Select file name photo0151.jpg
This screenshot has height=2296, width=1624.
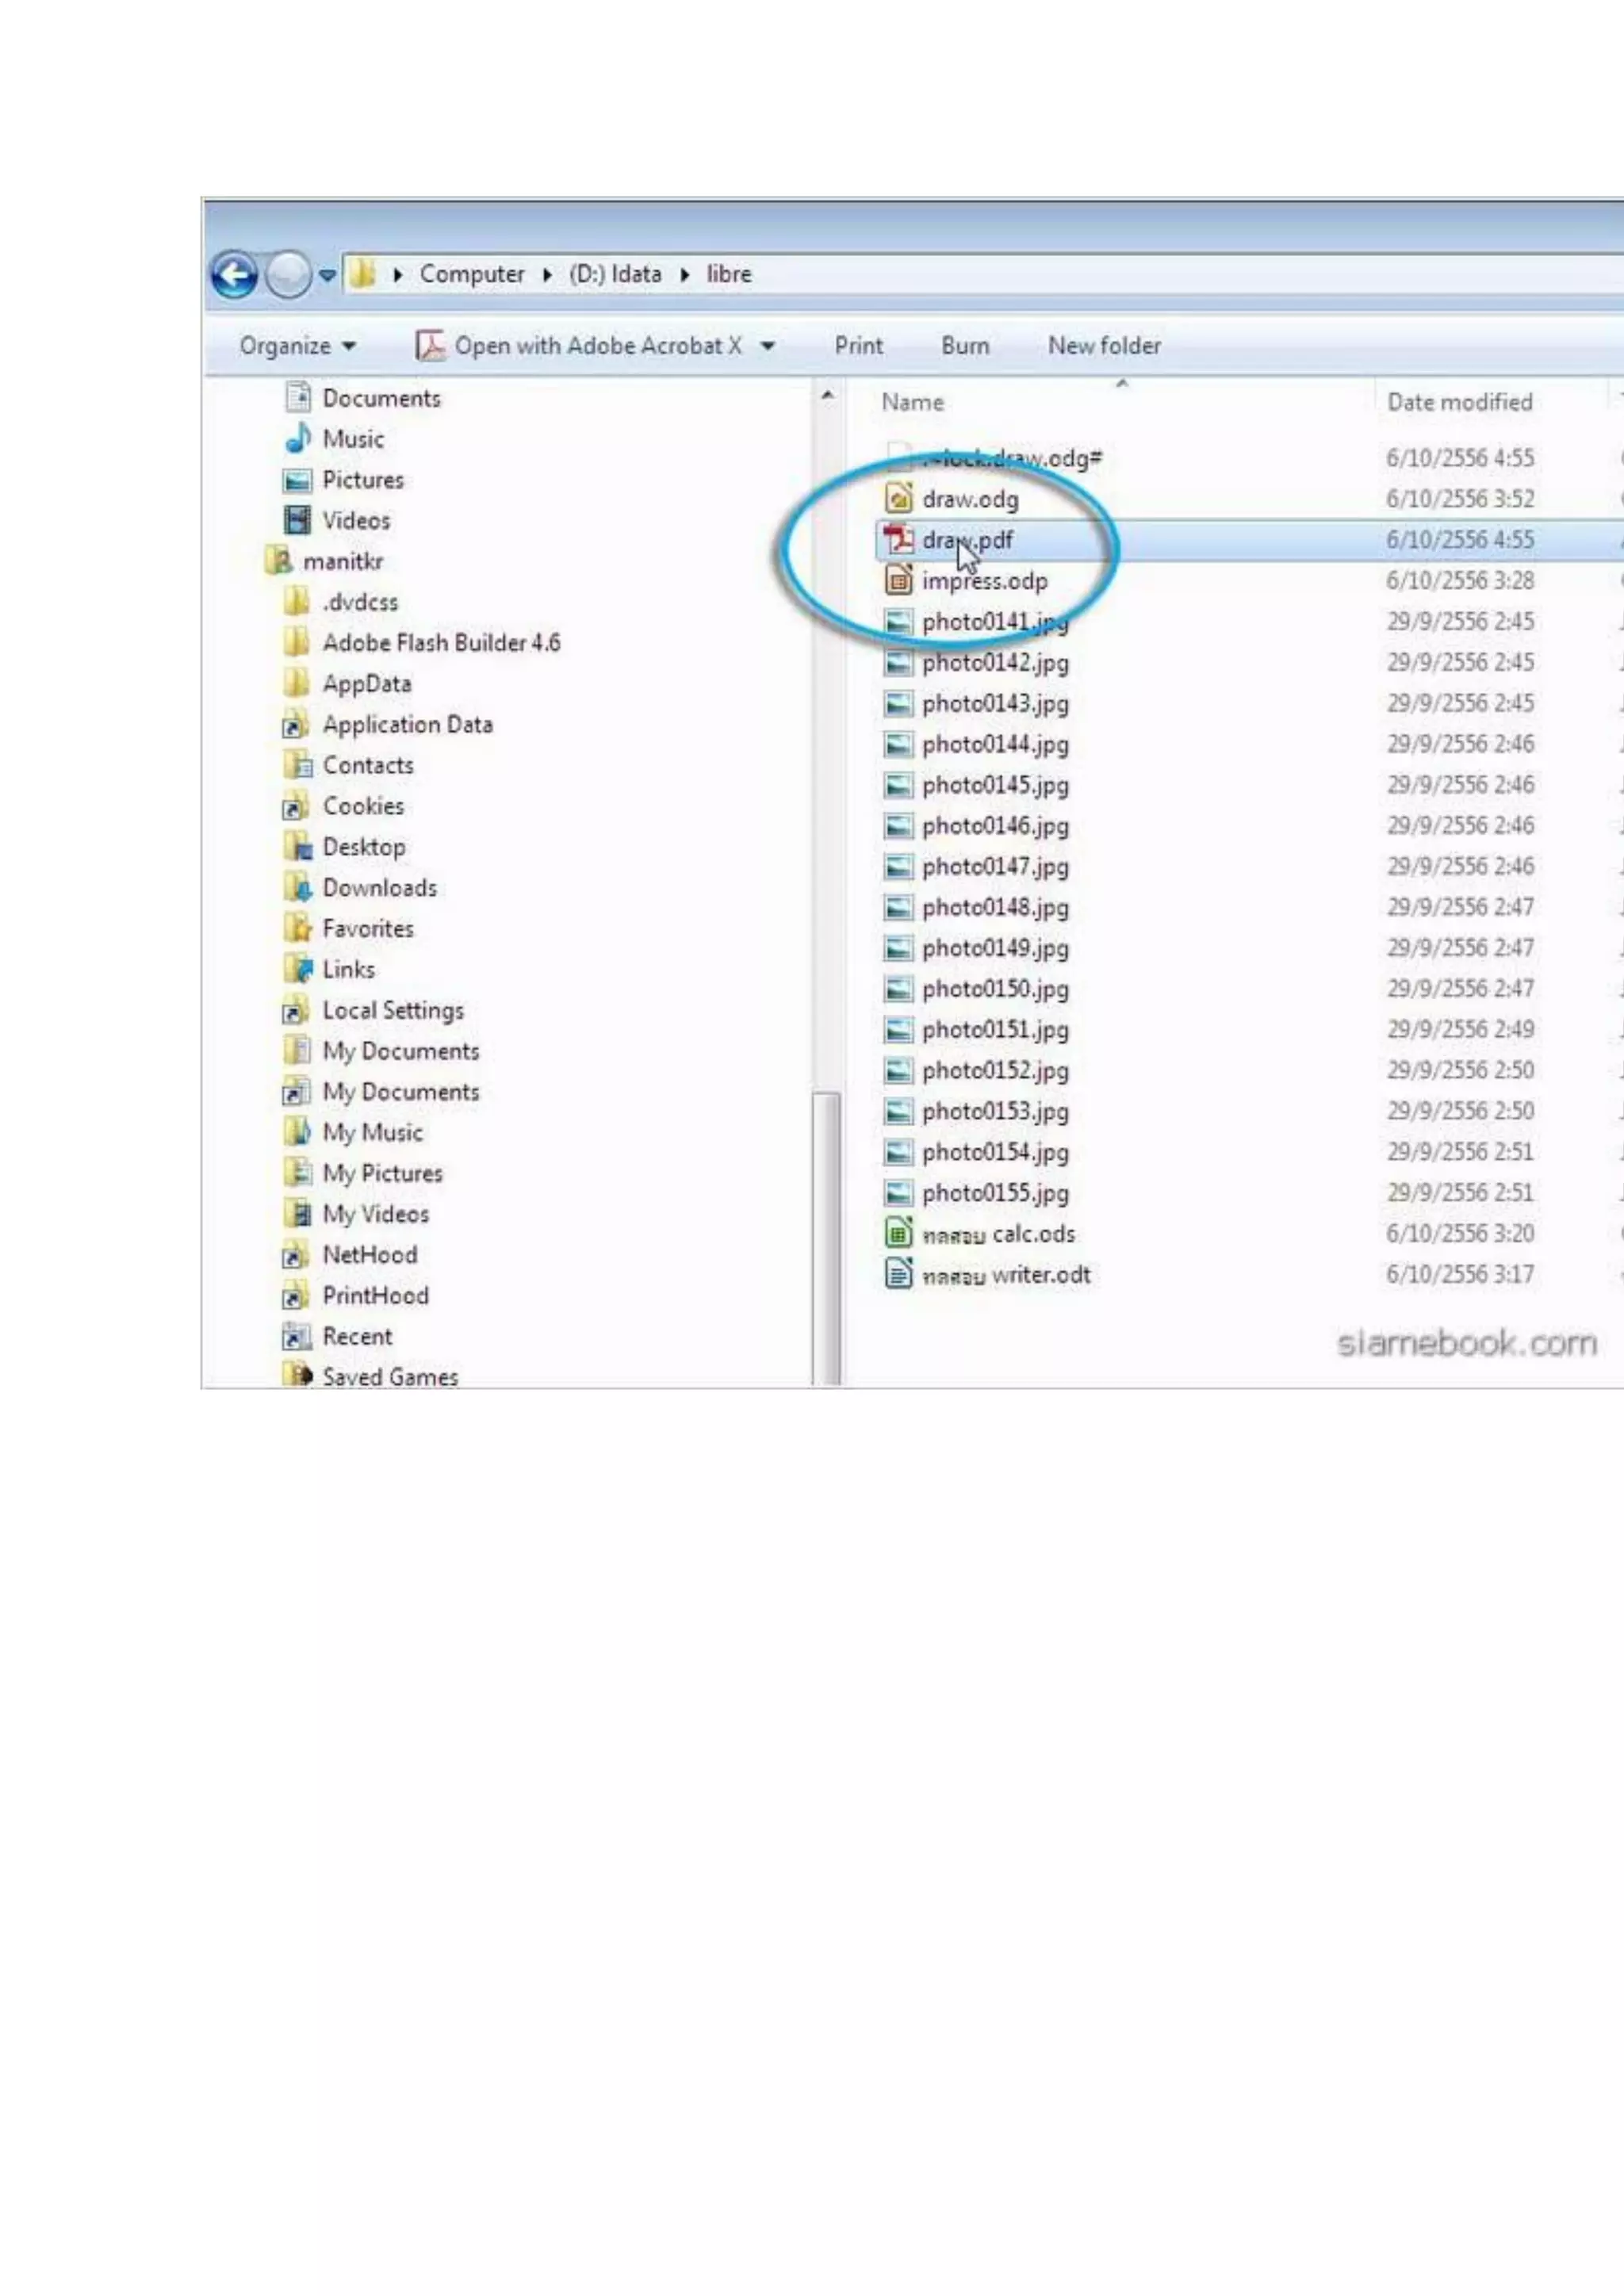click(x=995, y=1030)
